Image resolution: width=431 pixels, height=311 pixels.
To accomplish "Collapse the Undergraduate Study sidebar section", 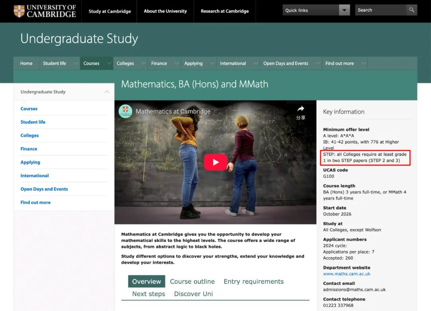I will 107,92.
